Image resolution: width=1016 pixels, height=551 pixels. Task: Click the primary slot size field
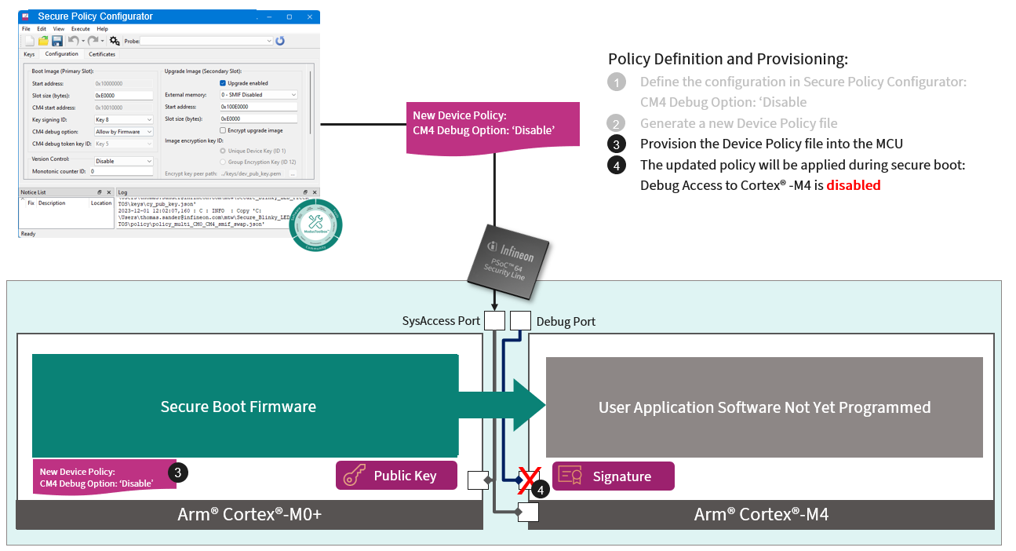(123, 95)
